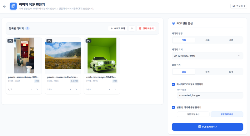250x136 pixels.
Task: Set margin size to 넓게
Action: (x=231, y=72)
